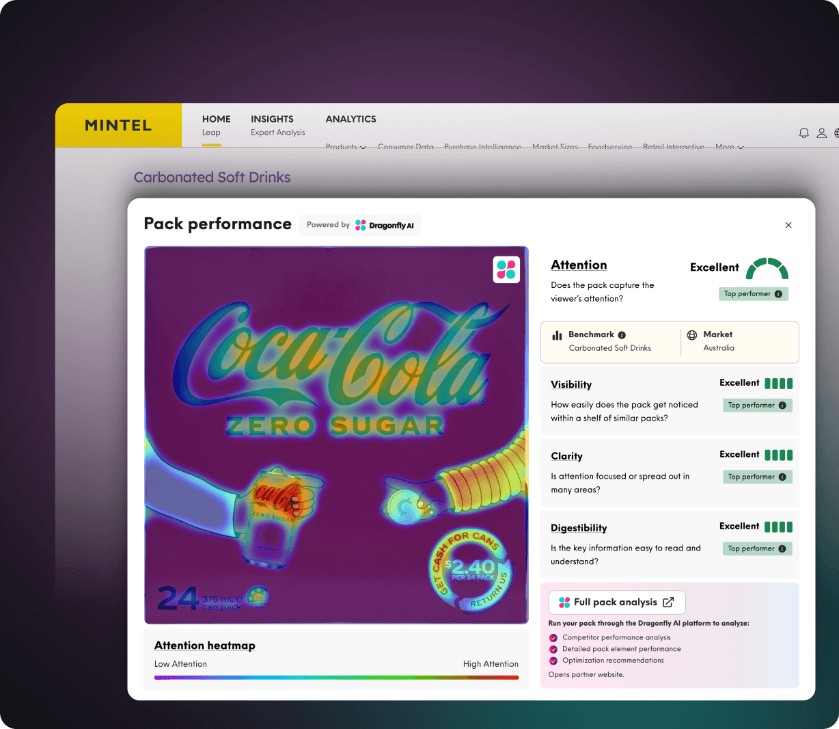Click info icon on Digestibility Top performer
Viewport: 839px width, 729px height.
pyautogui.click(x=782, y=548)
